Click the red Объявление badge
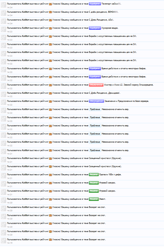This screenshot has height=247, width=164. coord(96,85)
